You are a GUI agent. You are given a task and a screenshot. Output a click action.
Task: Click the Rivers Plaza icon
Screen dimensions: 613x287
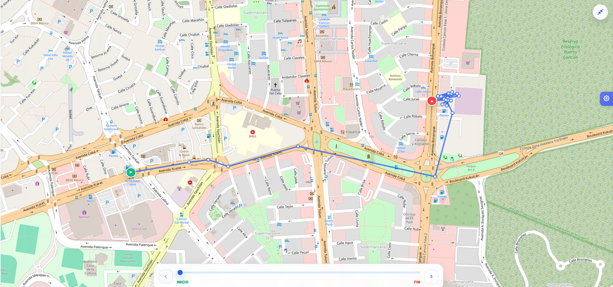329,217
